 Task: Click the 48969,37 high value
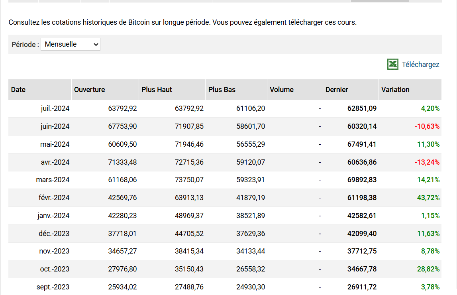click(x=189, y=216)
